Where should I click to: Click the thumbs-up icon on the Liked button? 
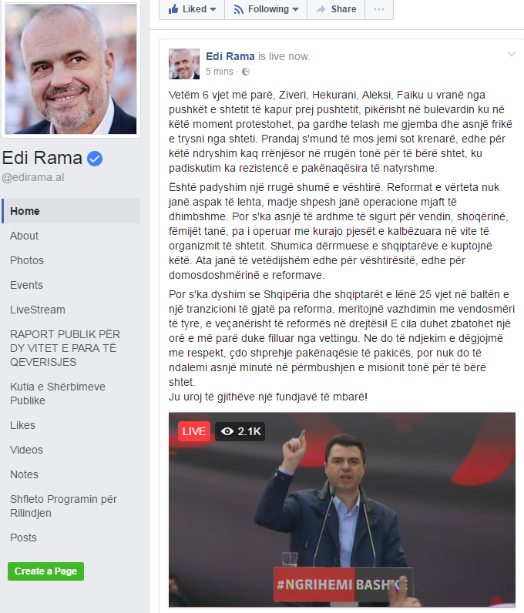click(173, 9)
